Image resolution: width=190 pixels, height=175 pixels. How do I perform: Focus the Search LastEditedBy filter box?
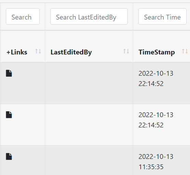[x=89, y=16]
